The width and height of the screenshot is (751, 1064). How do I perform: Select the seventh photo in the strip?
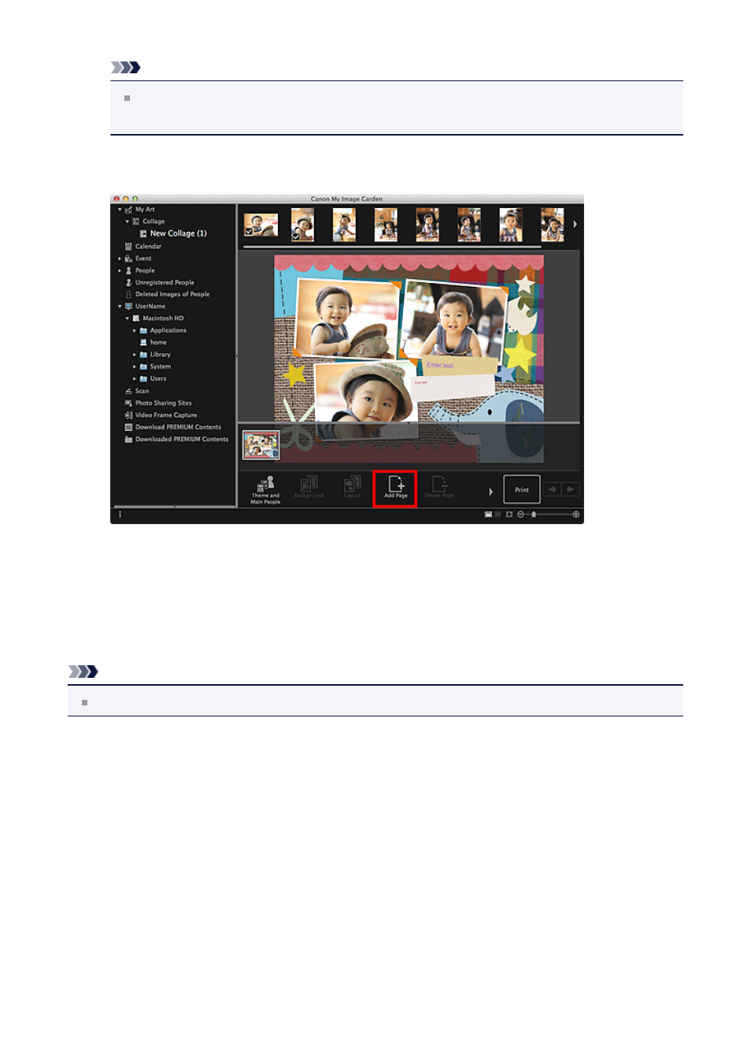(511, 225)
